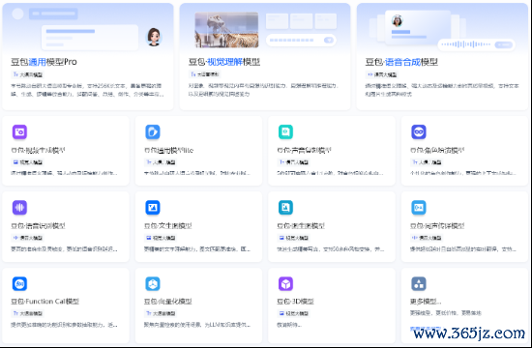
Task: Click the 敬请期待 text under 3D模型
Action: click(289, 325)
